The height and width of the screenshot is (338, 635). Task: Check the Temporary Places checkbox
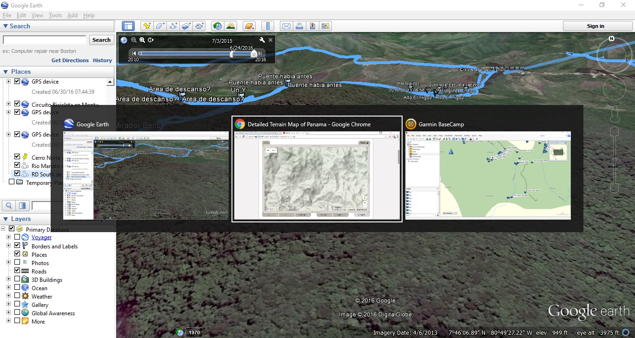click(x=12, y=182)
